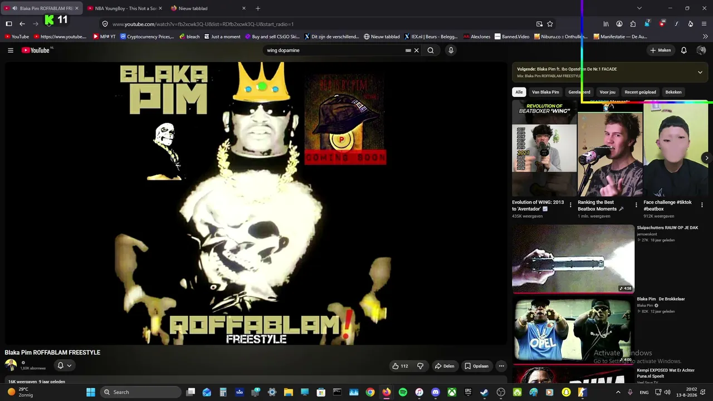The width and height of the screenshot is (713, 401).
Task: Like the video with thumbs up
Action: (401, 366)
